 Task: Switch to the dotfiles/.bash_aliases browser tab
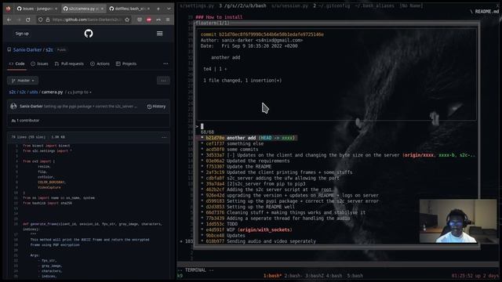click(x=129, y=9)
